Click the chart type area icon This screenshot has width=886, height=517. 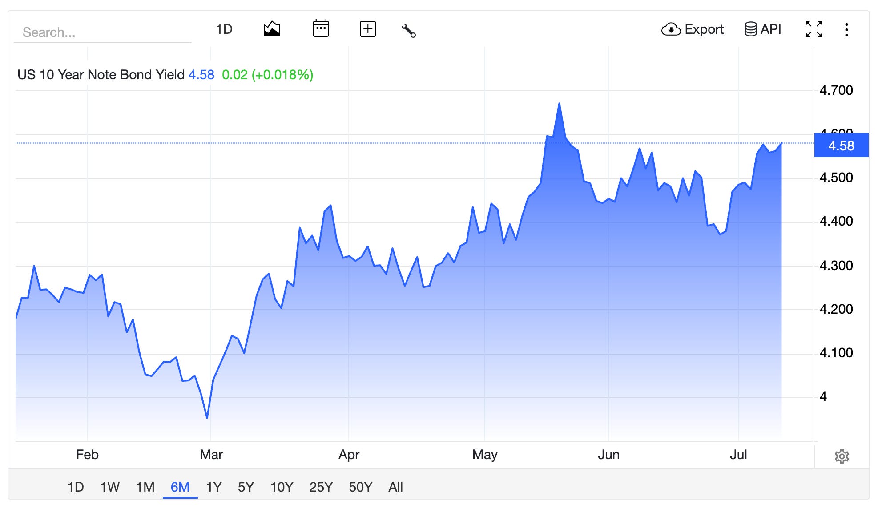click(272, 29)
